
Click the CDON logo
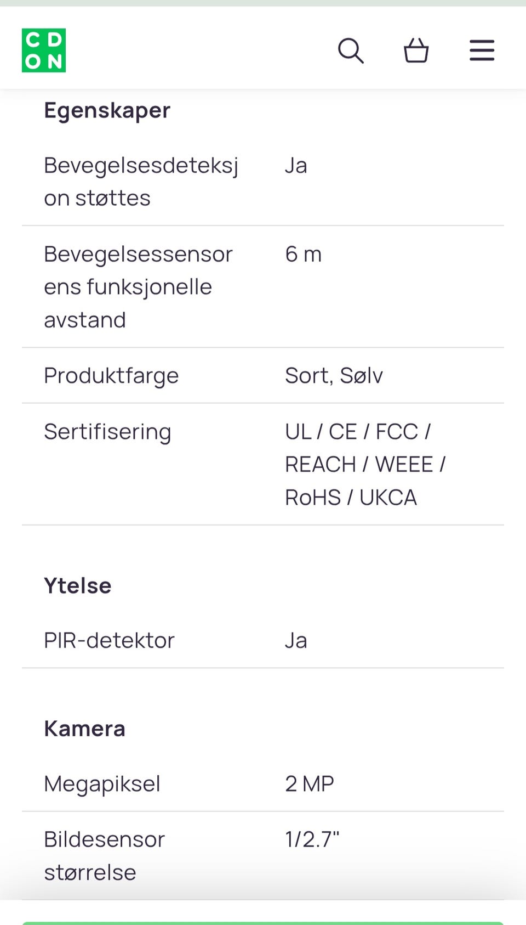click(44, 50)
